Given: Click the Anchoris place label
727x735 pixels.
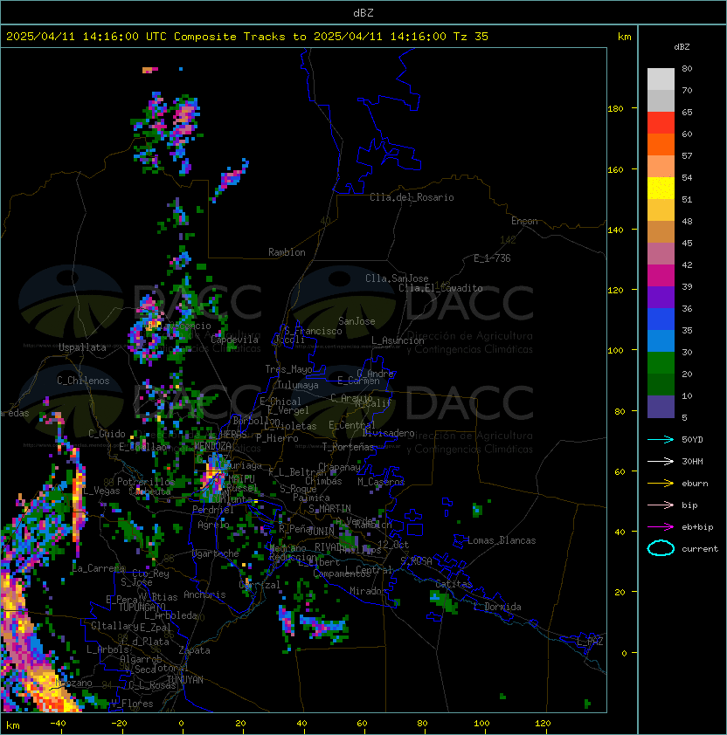Looking at the screenshot, I should (204, 594).
